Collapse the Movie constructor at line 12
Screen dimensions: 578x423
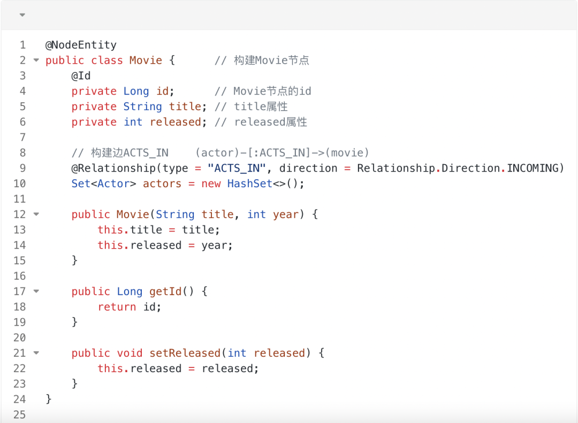[35, 214]
